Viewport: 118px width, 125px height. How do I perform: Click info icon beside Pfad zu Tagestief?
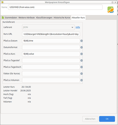click(81, 60)
